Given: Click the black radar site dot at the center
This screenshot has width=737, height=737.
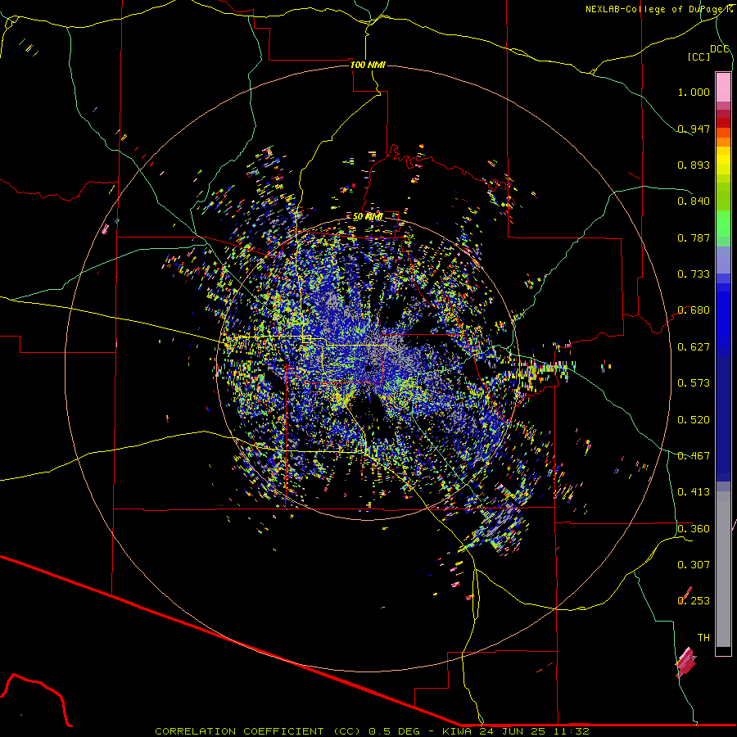Looking at the screenshot, I should tap(369, 368).
